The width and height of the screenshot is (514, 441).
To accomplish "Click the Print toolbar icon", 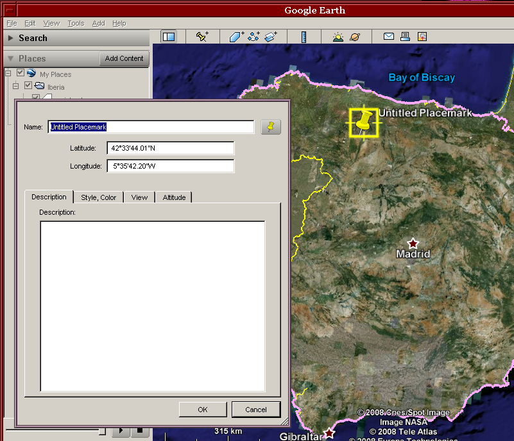I will (405, 37).
